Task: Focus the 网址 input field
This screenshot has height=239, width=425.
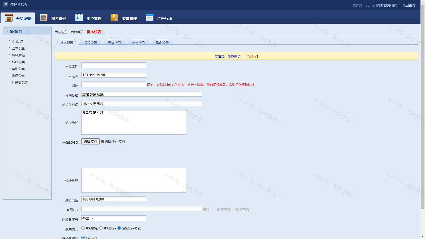Action: (x=114, y=84)
